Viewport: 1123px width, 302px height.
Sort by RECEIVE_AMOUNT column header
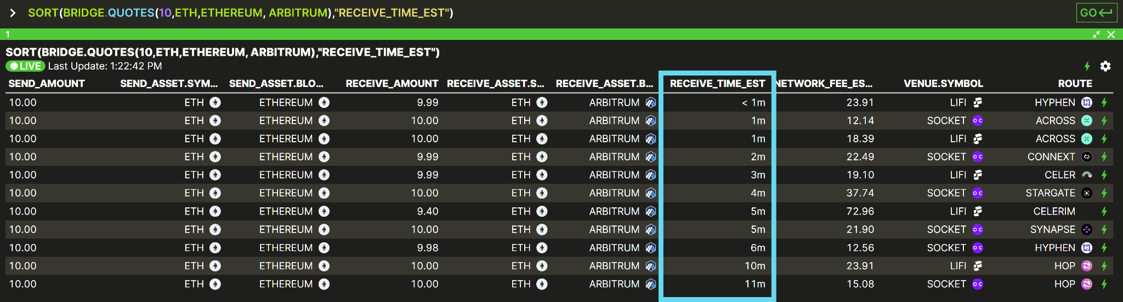392,84
